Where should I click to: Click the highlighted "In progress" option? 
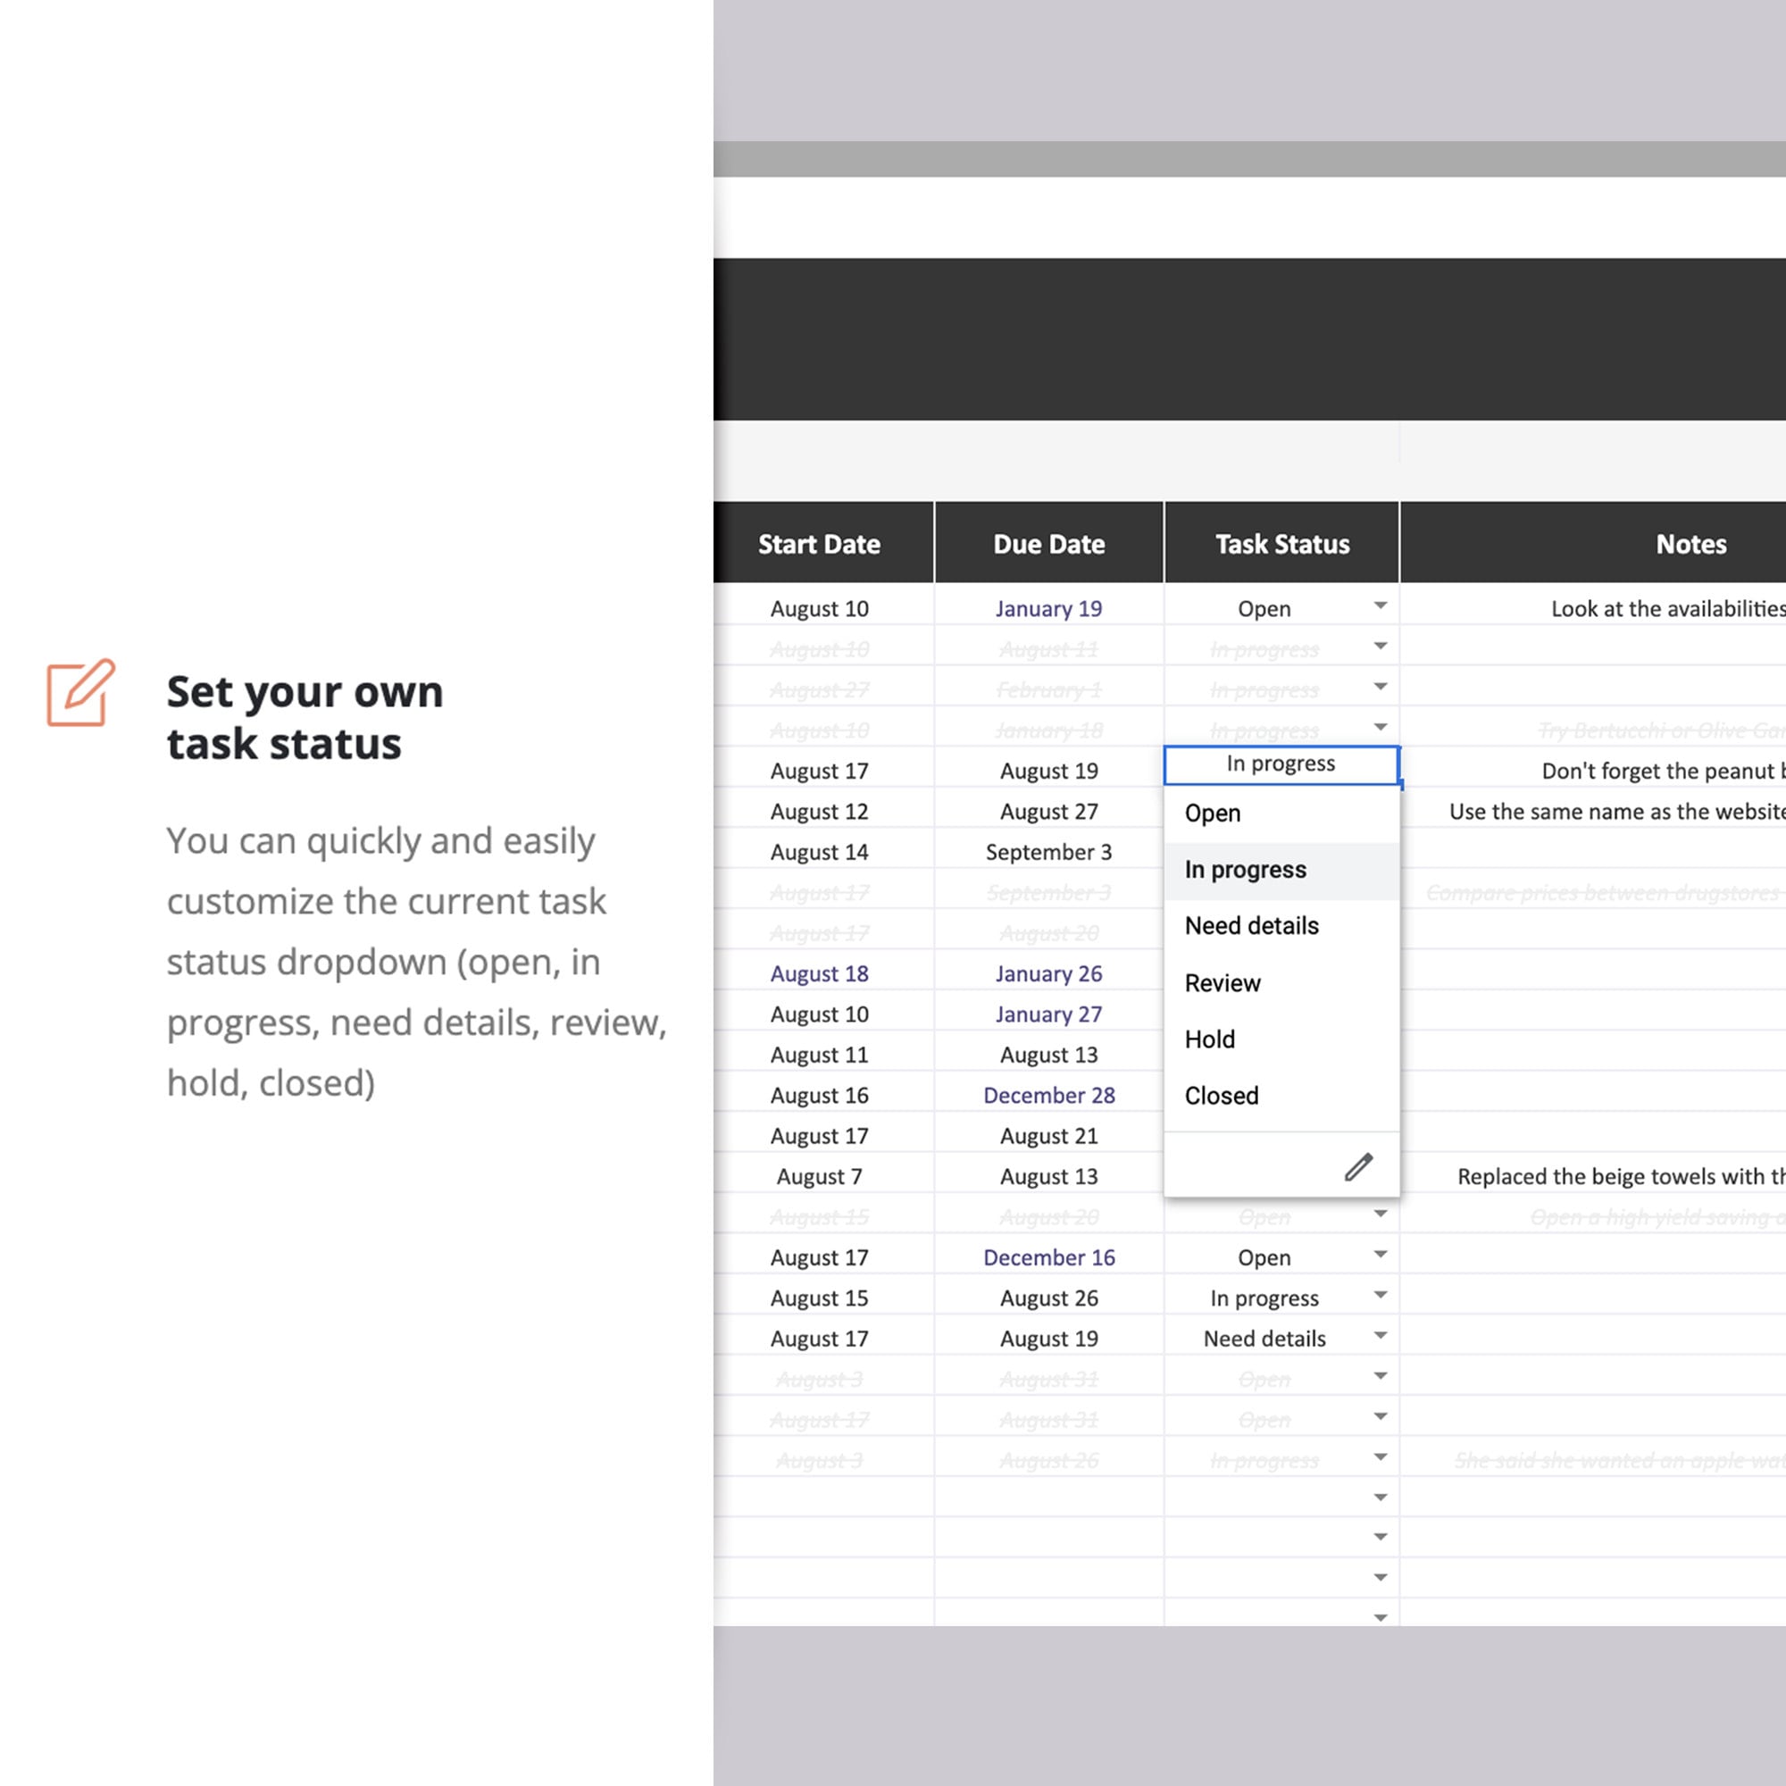1245,869
